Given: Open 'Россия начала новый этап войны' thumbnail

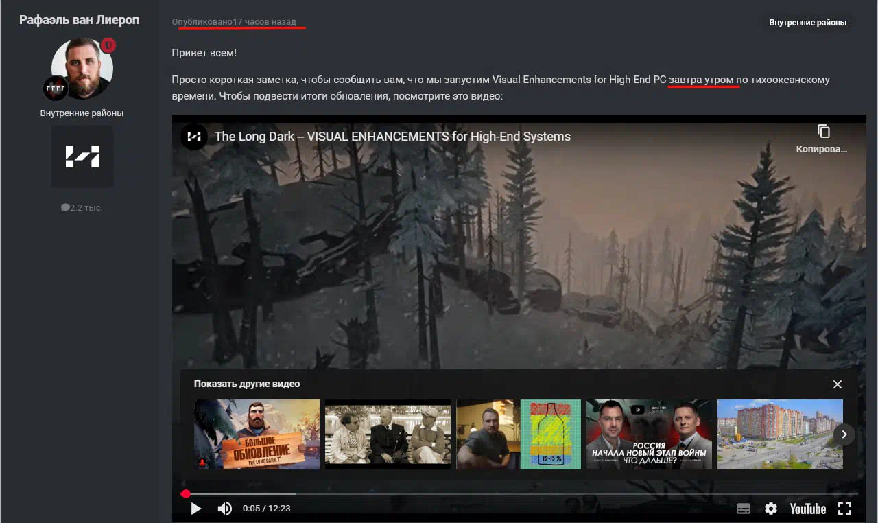Looking at the screenshot, I should [x=649, y=434].
